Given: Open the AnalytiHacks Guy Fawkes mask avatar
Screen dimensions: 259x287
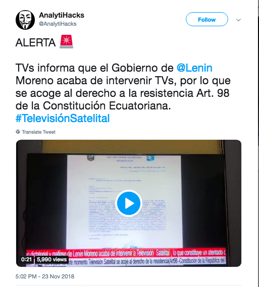Looking at the screenshot, I should 25,20.
